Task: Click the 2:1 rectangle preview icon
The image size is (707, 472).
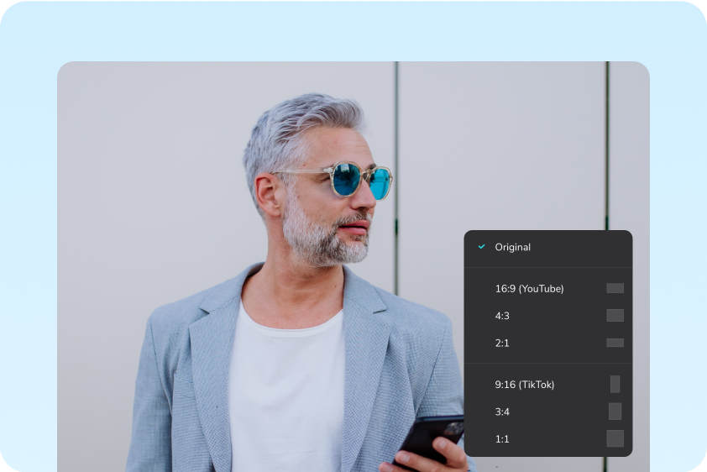Action: [615, 343]
